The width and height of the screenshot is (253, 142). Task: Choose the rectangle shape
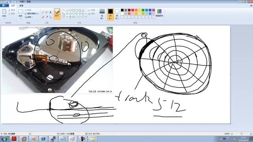(x=74, y=11)
